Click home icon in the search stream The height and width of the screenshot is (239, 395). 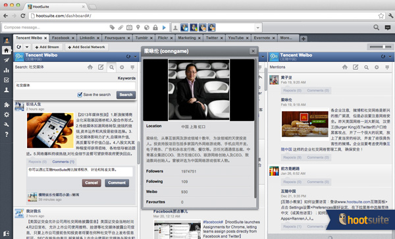[x=90, y=67]
